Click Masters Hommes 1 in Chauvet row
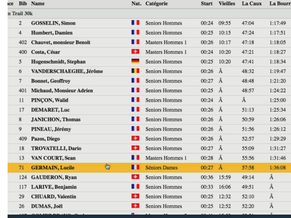This screenshot has height=218, width=291. (166, 42)
